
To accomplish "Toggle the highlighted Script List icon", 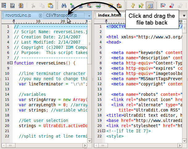I will point(150,6).
